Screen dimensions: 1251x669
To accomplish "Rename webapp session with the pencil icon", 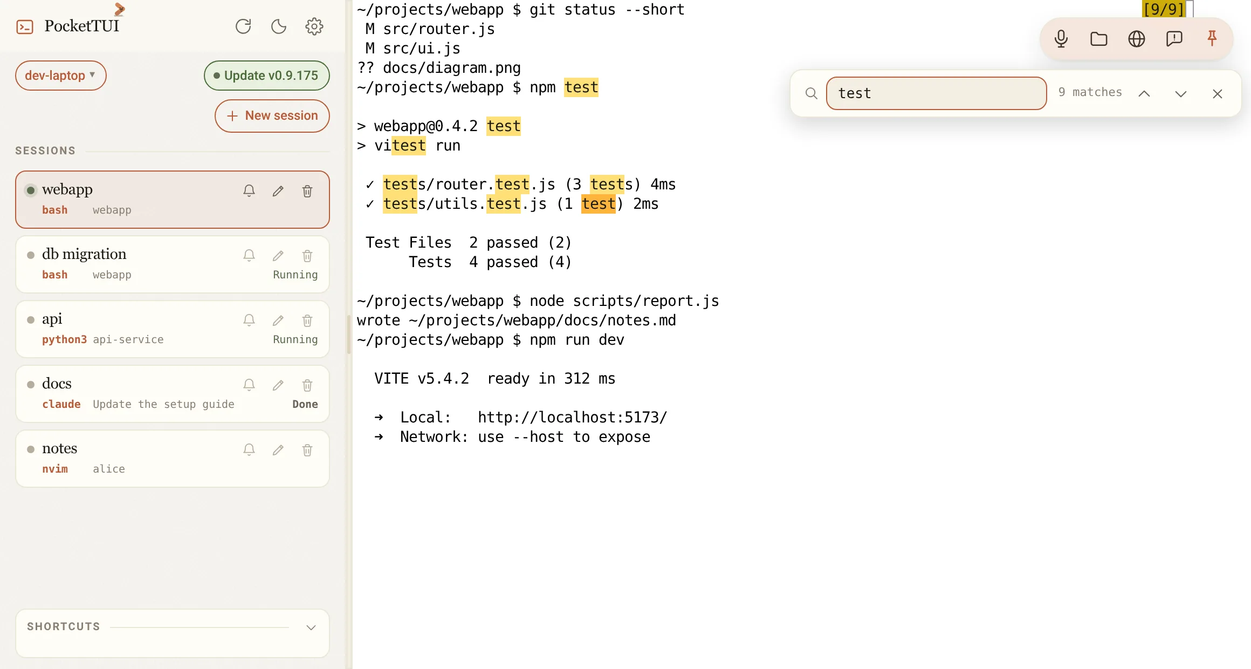I will tap(278, 190).
